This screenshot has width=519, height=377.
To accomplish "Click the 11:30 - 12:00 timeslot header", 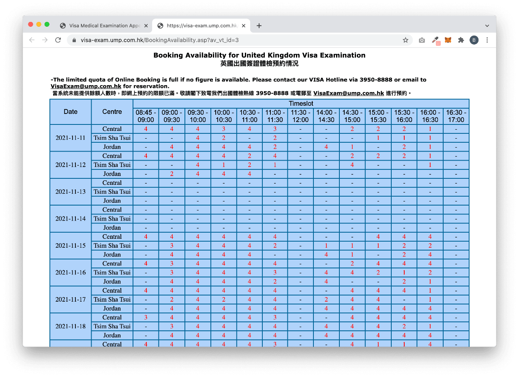I will pos(300,116).
